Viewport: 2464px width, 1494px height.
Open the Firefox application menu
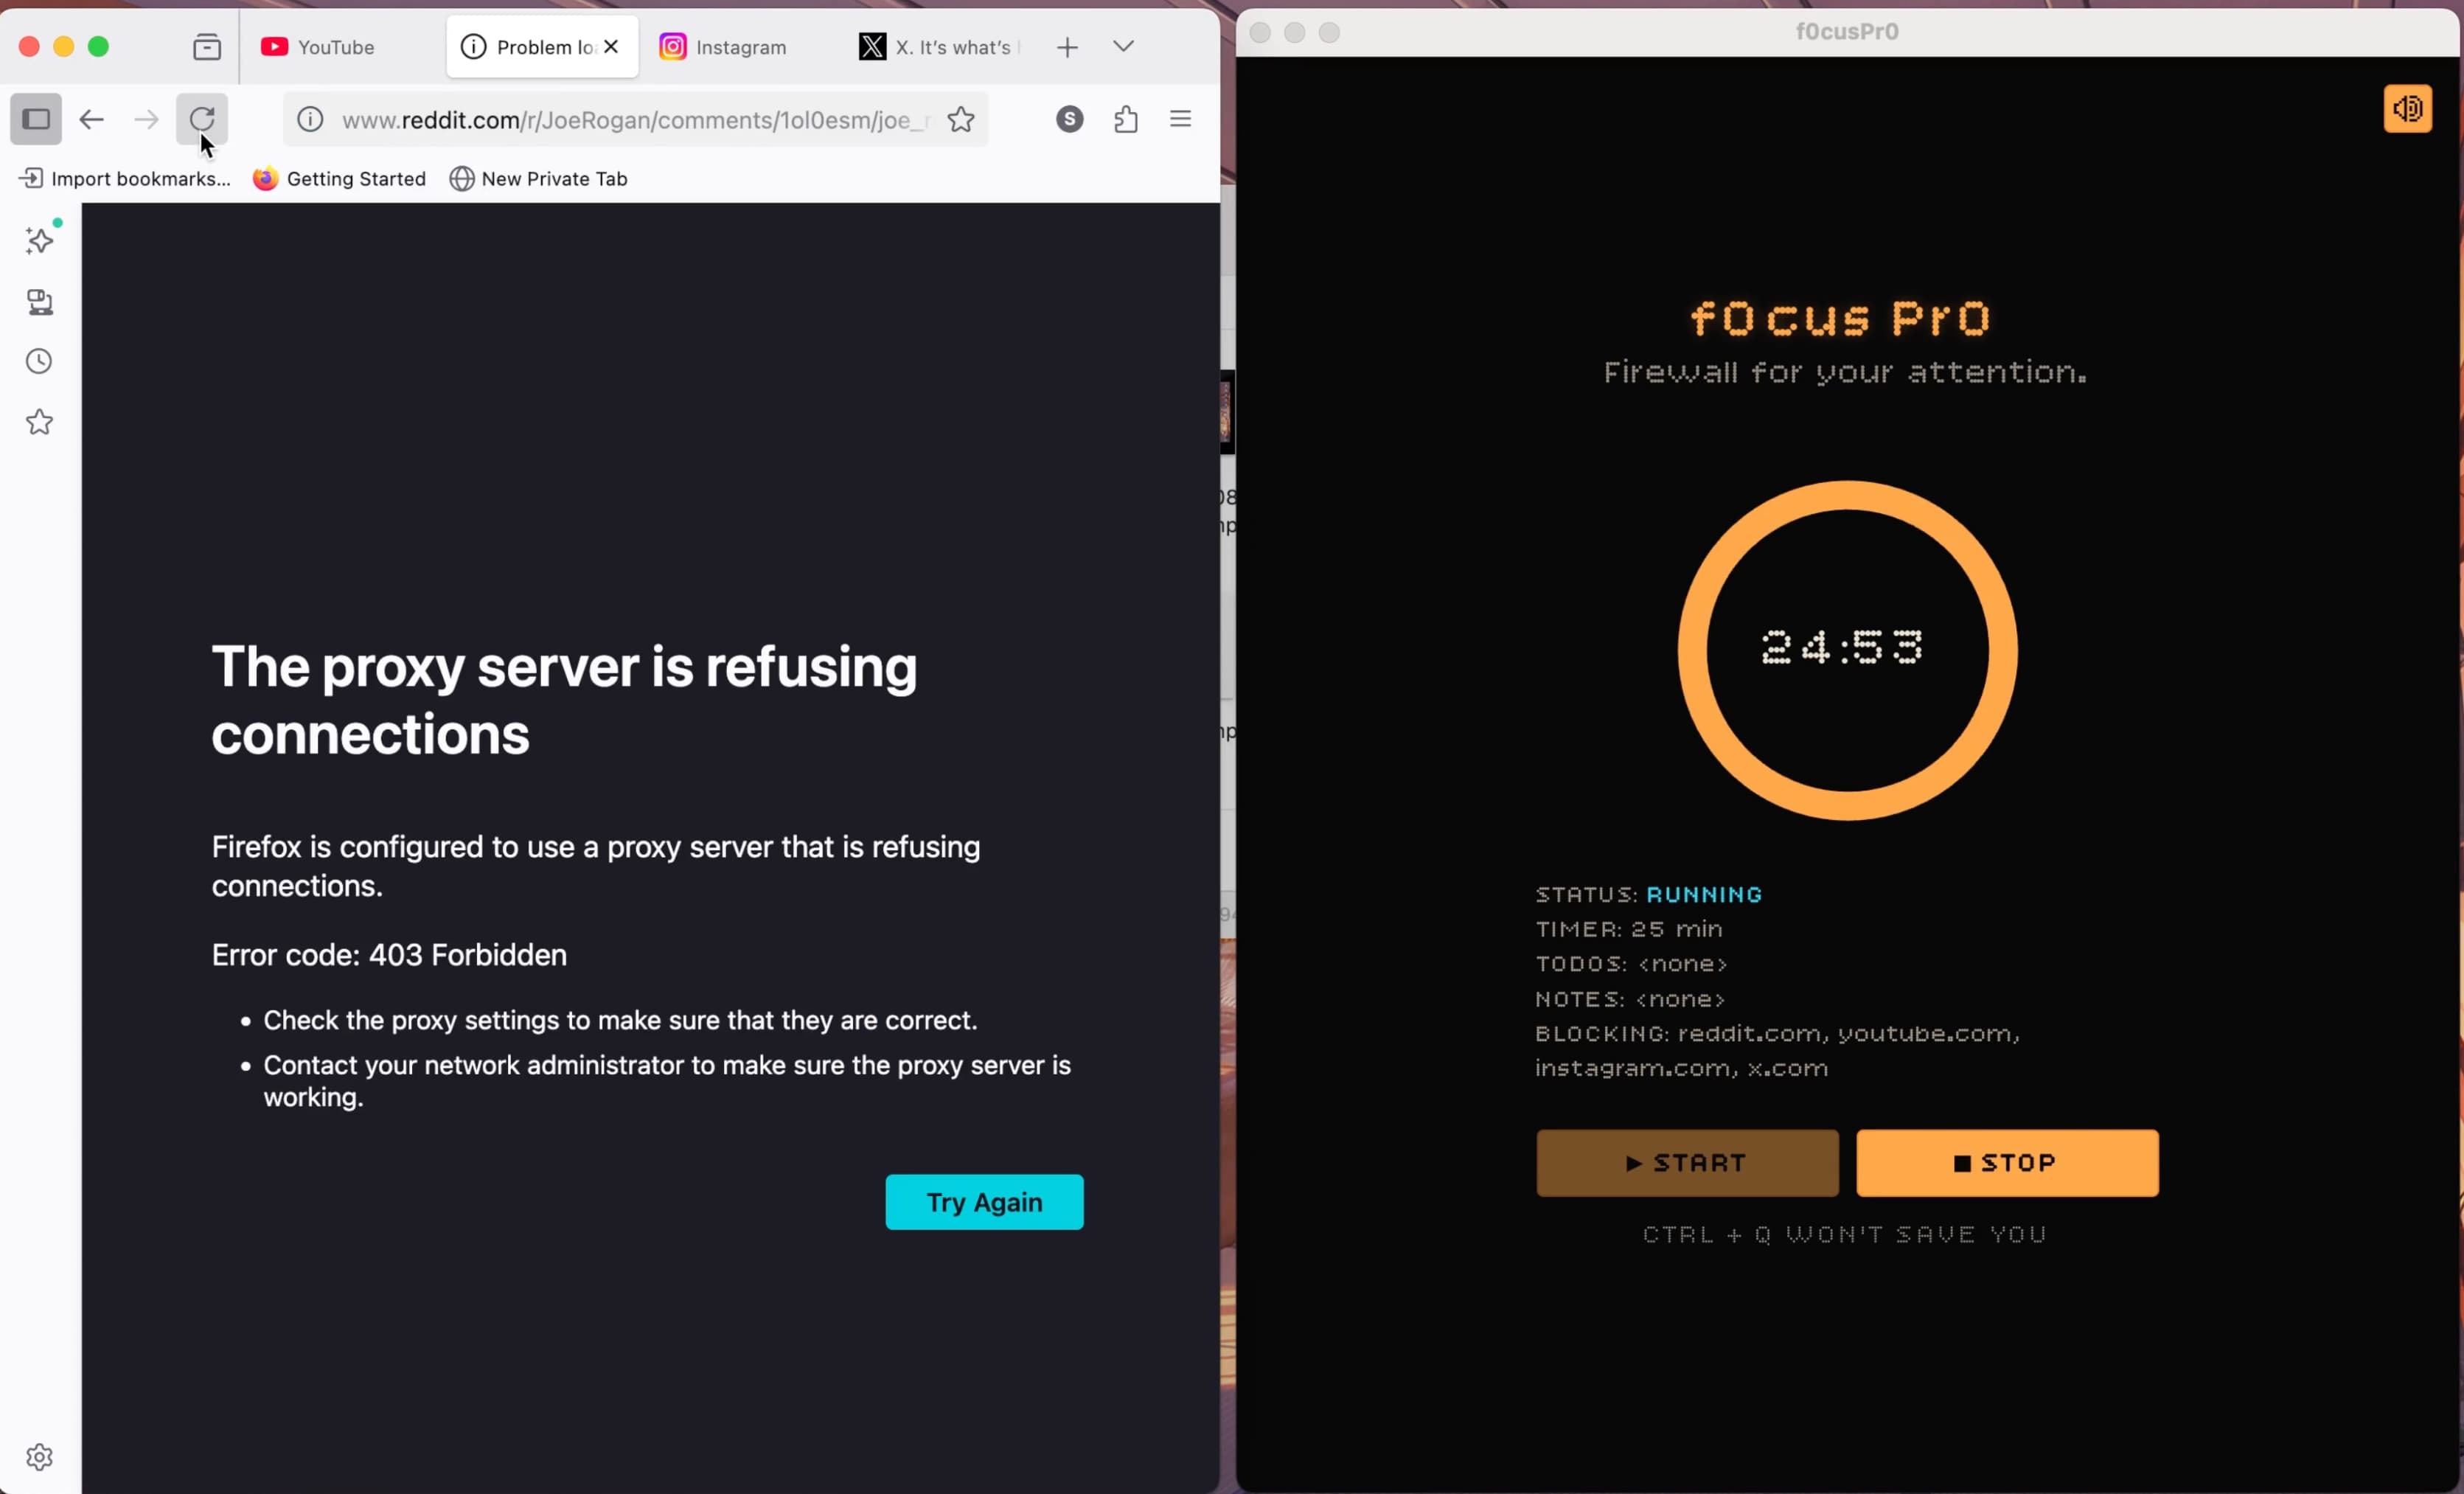[1180, 119]
